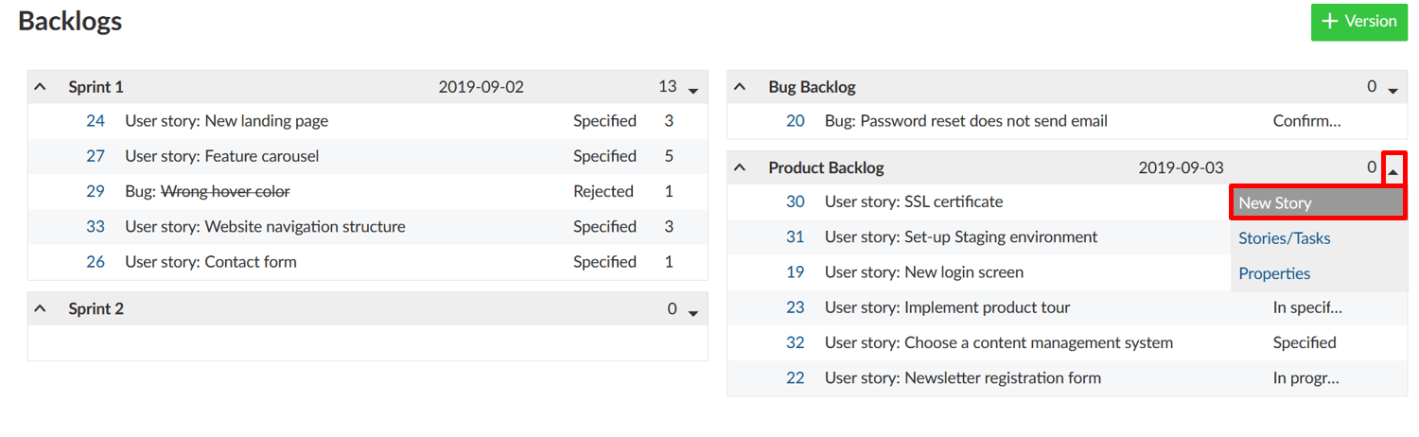Select the Implement product tour story

coord(947,307)
